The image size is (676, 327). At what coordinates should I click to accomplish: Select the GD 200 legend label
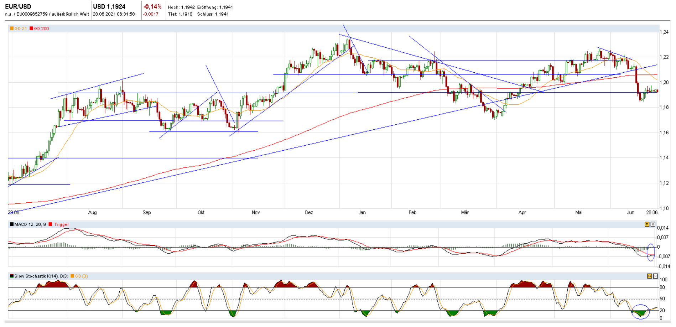click(42, 28)
